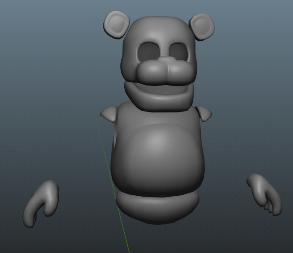Select the bear's ear on the viewer's right

(202, 26)
